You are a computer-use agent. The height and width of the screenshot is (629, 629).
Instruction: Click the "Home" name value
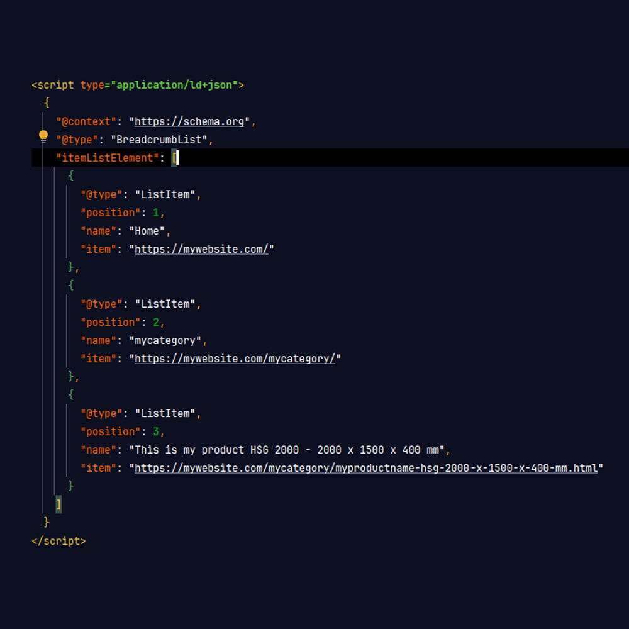147,231
